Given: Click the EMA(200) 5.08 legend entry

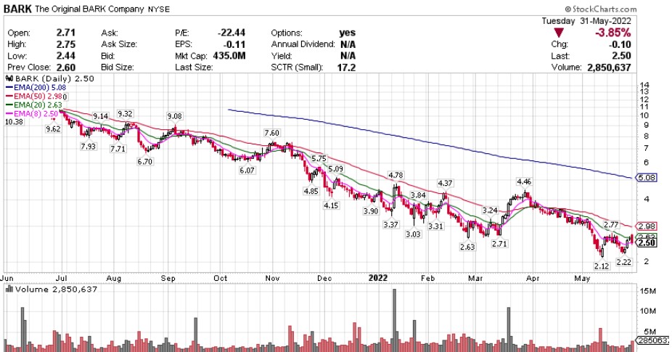Looking at the screenshot, I should pyautogui.click(x=36, y=88).
